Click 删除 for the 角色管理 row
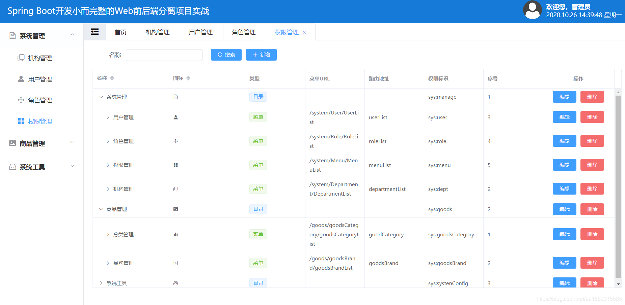625x305 pixels. pyautogui.click(x=592, y=141)
